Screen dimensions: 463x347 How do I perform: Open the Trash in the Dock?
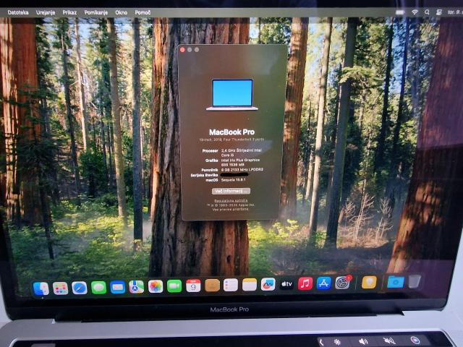pyautogui.click(x=415, y=281)
